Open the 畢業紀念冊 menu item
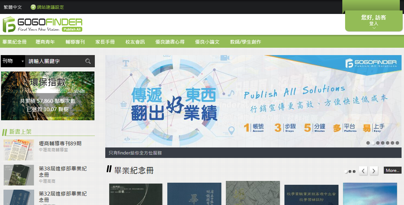Viewport: 404px width, 205px height. (14, 42)
